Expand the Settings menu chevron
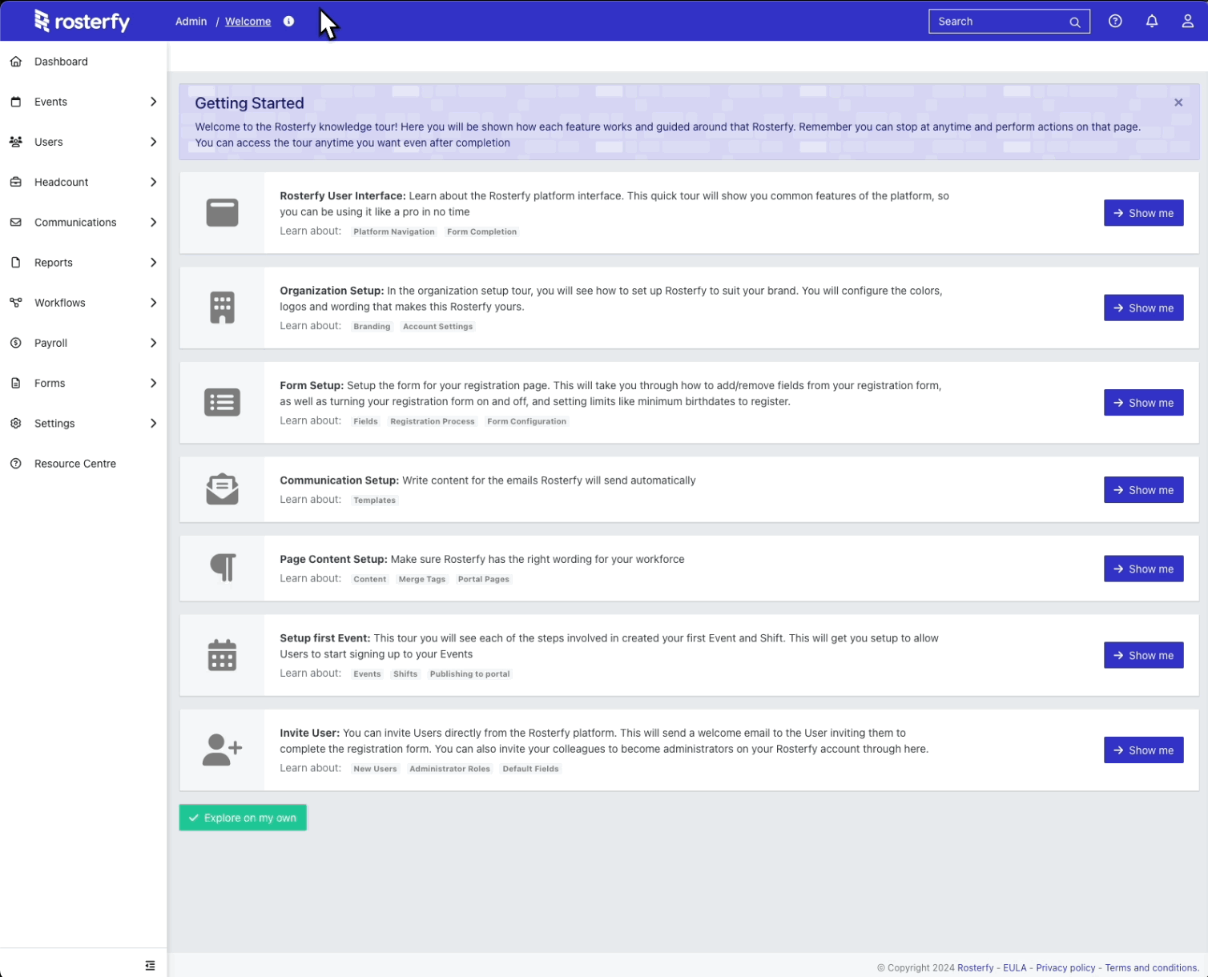The width and height of the screenshot is (1208, 977). point(153,424)
